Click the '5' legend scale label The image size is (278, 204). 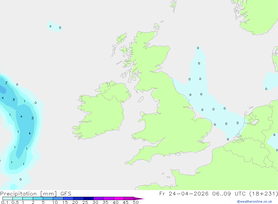pos(43,202)
